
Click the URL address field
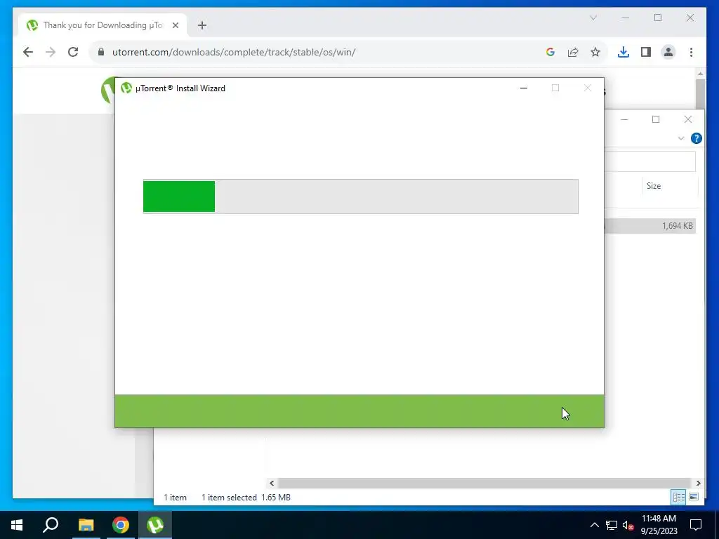321,52
